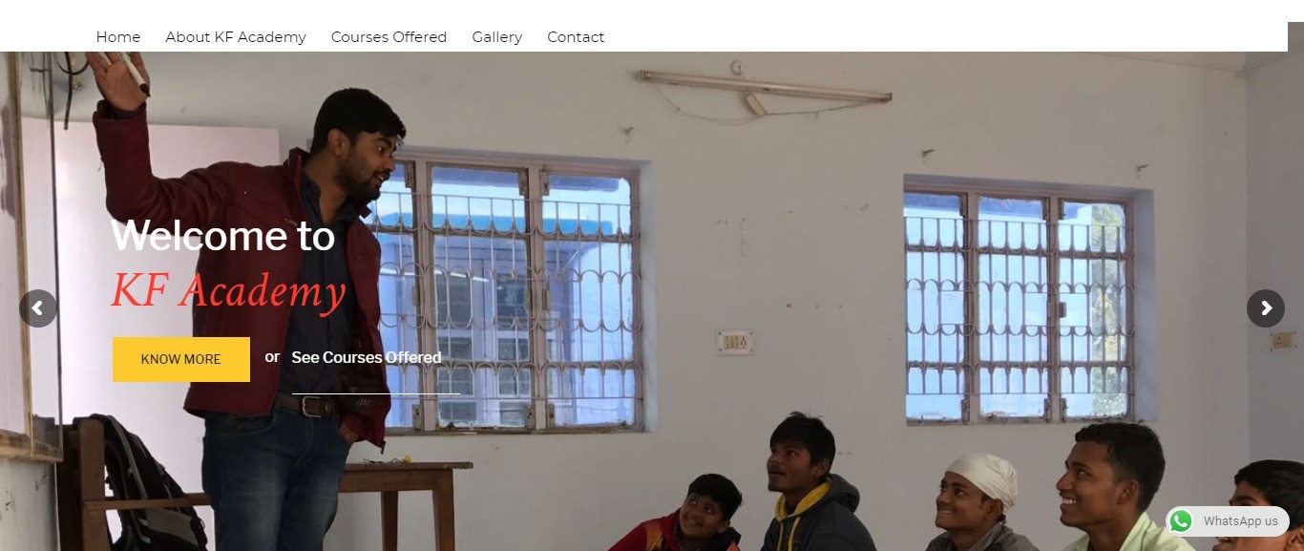This screenshot has height=551, width=1304.
Task: Click the student wearing the white cap
Action: coord(978,502)
